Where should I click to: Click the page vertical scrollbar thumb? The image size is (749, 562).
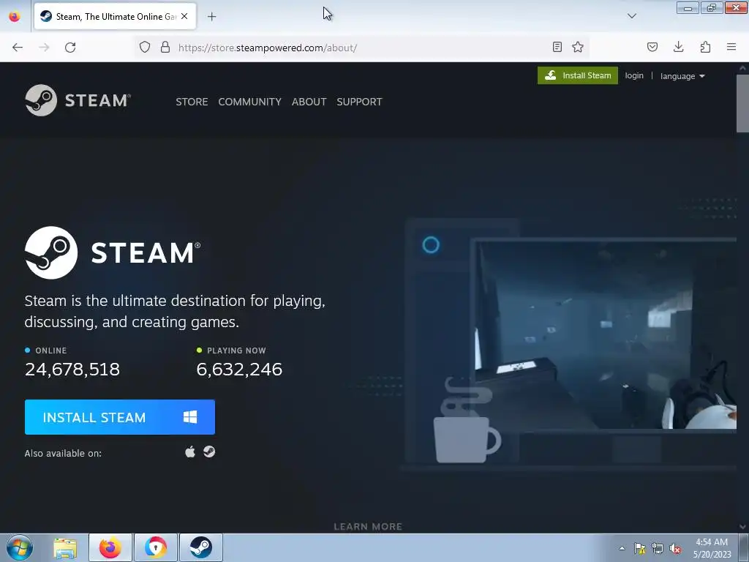742,102
